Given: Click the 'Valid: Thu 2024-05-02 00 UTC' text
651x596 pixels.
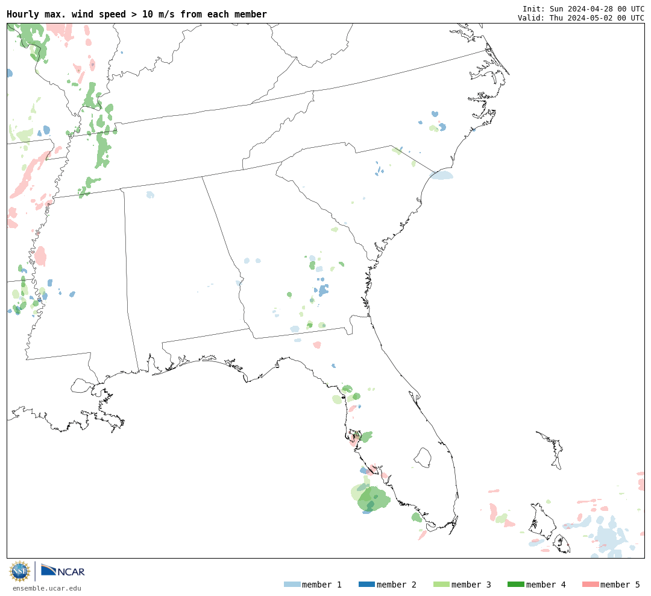Looking at the screenshot, I should (581, 18).
